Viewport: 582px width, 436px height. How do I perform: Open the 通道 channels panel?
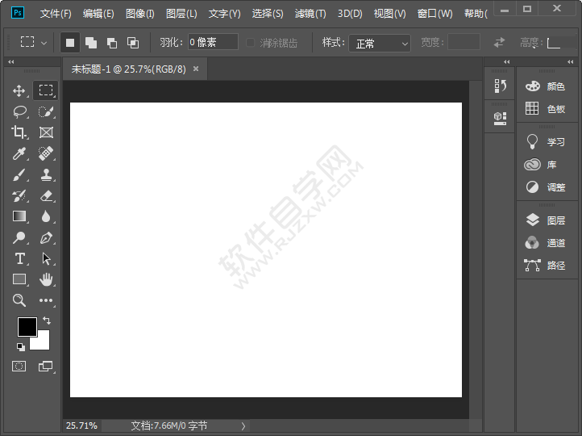click(x=547, y=242)
